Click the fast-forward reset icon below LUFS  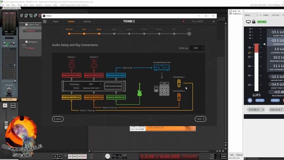(250, 100)
